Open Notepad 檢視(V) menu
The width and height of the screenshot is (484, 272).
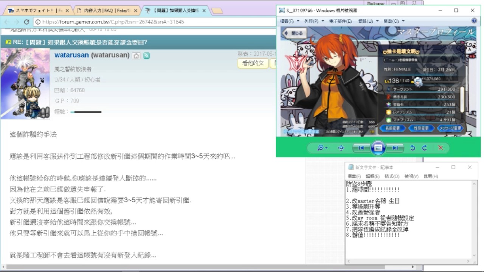coord(411,176)
